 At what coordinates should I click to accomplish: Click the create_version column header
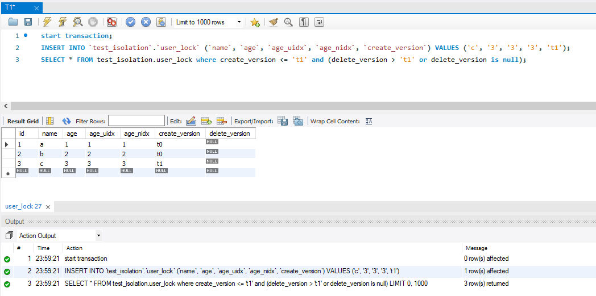click(x=180, y=134)
